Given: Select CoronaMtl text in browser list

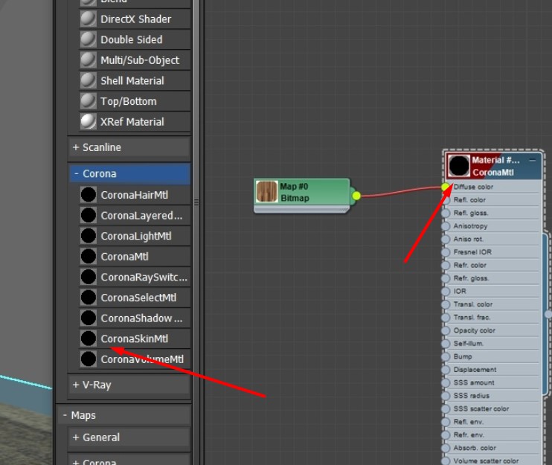Looking at the screenshot, I should click(x=124, y=257).
